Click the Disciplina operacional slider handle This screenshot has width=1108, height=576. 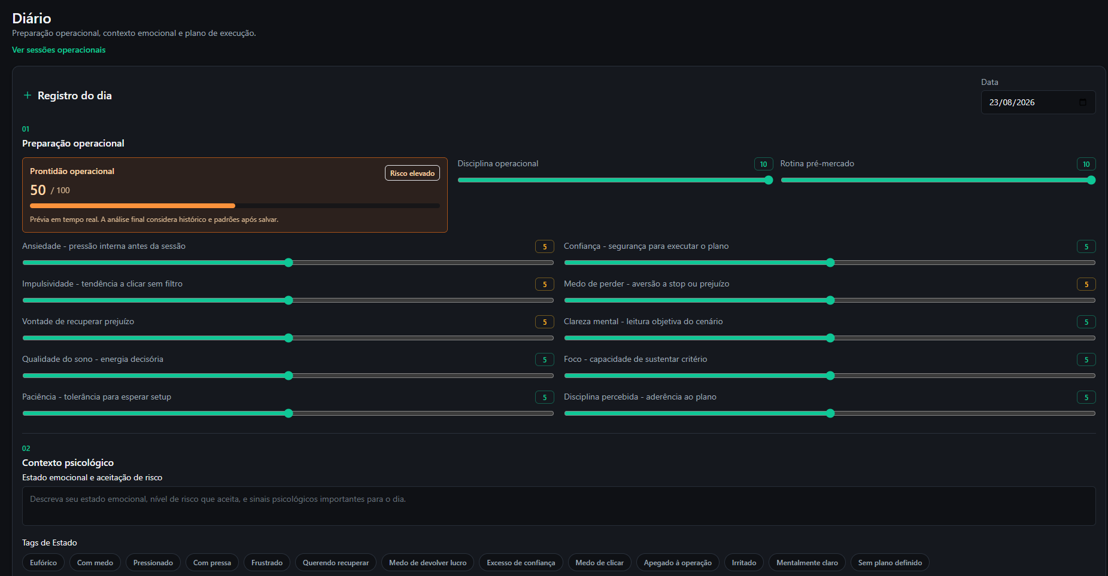point(769,180)
